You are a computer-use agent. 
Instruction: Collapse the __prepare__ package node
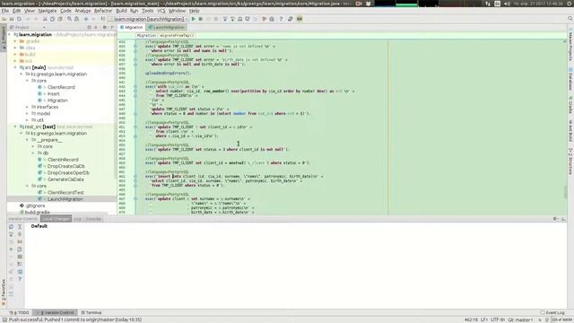pos(27,140)
